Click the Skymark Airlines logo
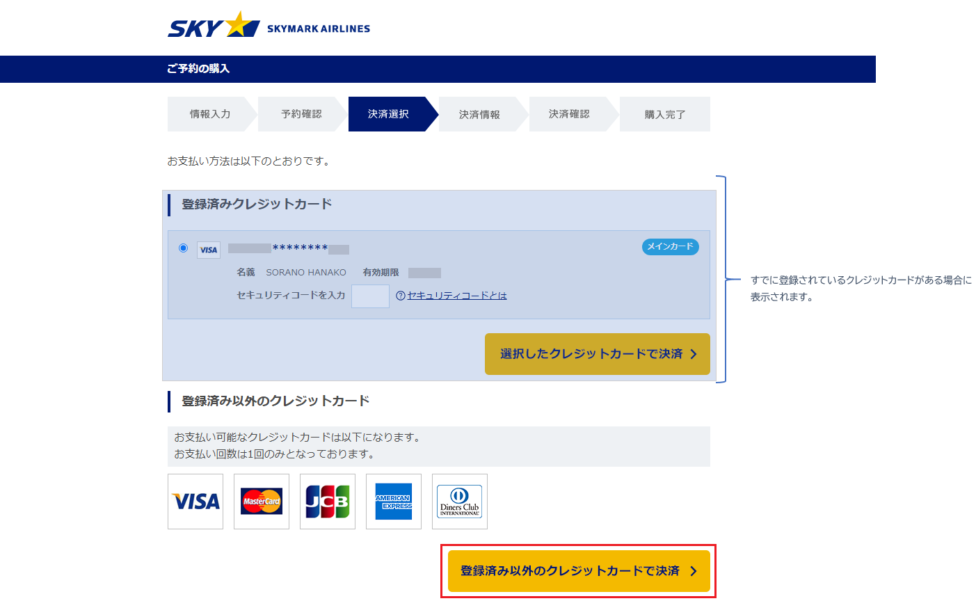 (x=269, y=26)
